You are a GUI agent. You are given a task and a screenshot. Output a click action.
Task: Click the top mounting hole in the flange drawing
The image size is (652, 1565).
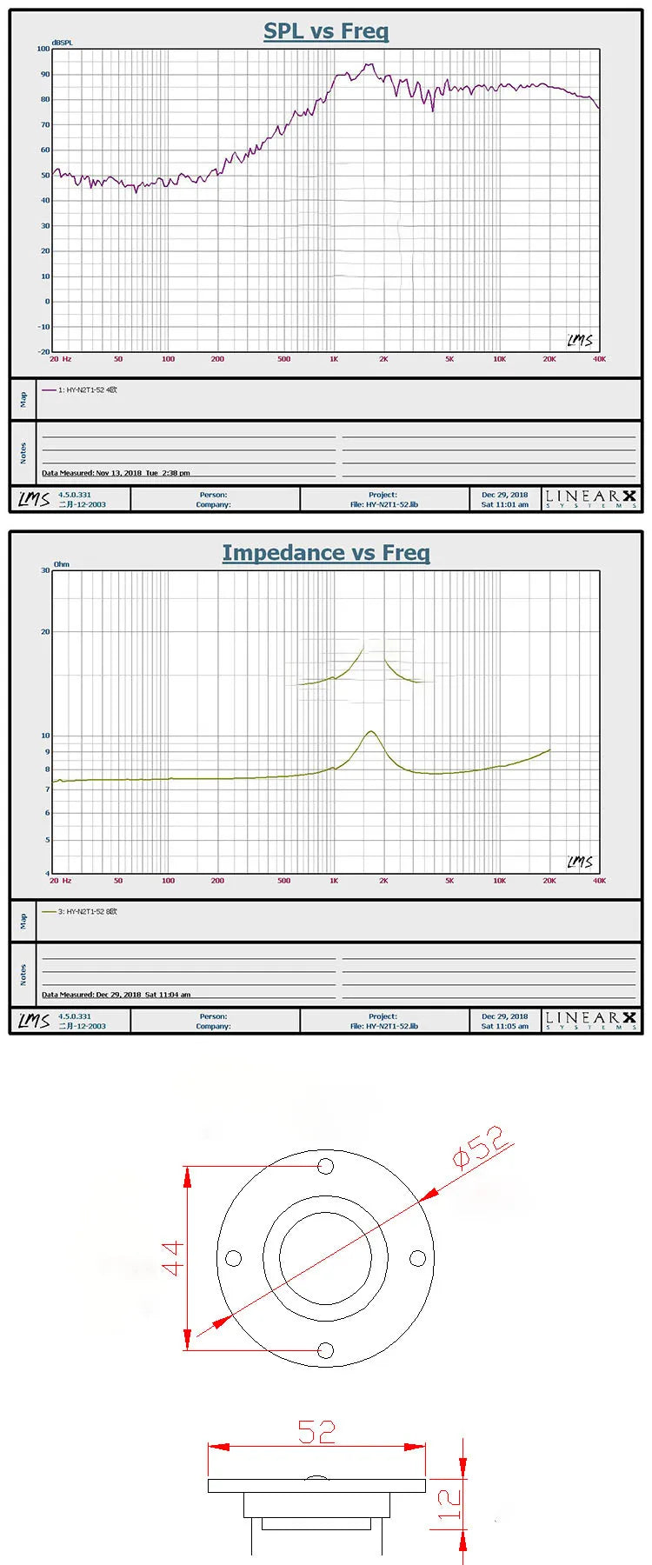coord(325,1166)
